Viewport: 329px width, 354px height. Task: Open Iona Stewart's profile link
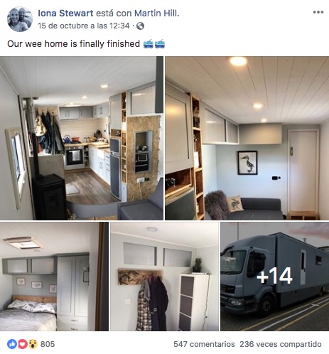tap(65, 14)
